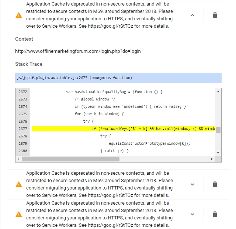
Task: Click the Stack Trace heading
Action: coord(29,64)
